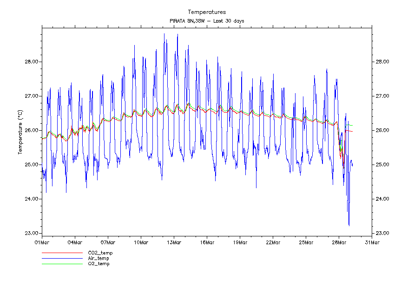Select the 13Mar x-axis date

click(x=174, y=242)
